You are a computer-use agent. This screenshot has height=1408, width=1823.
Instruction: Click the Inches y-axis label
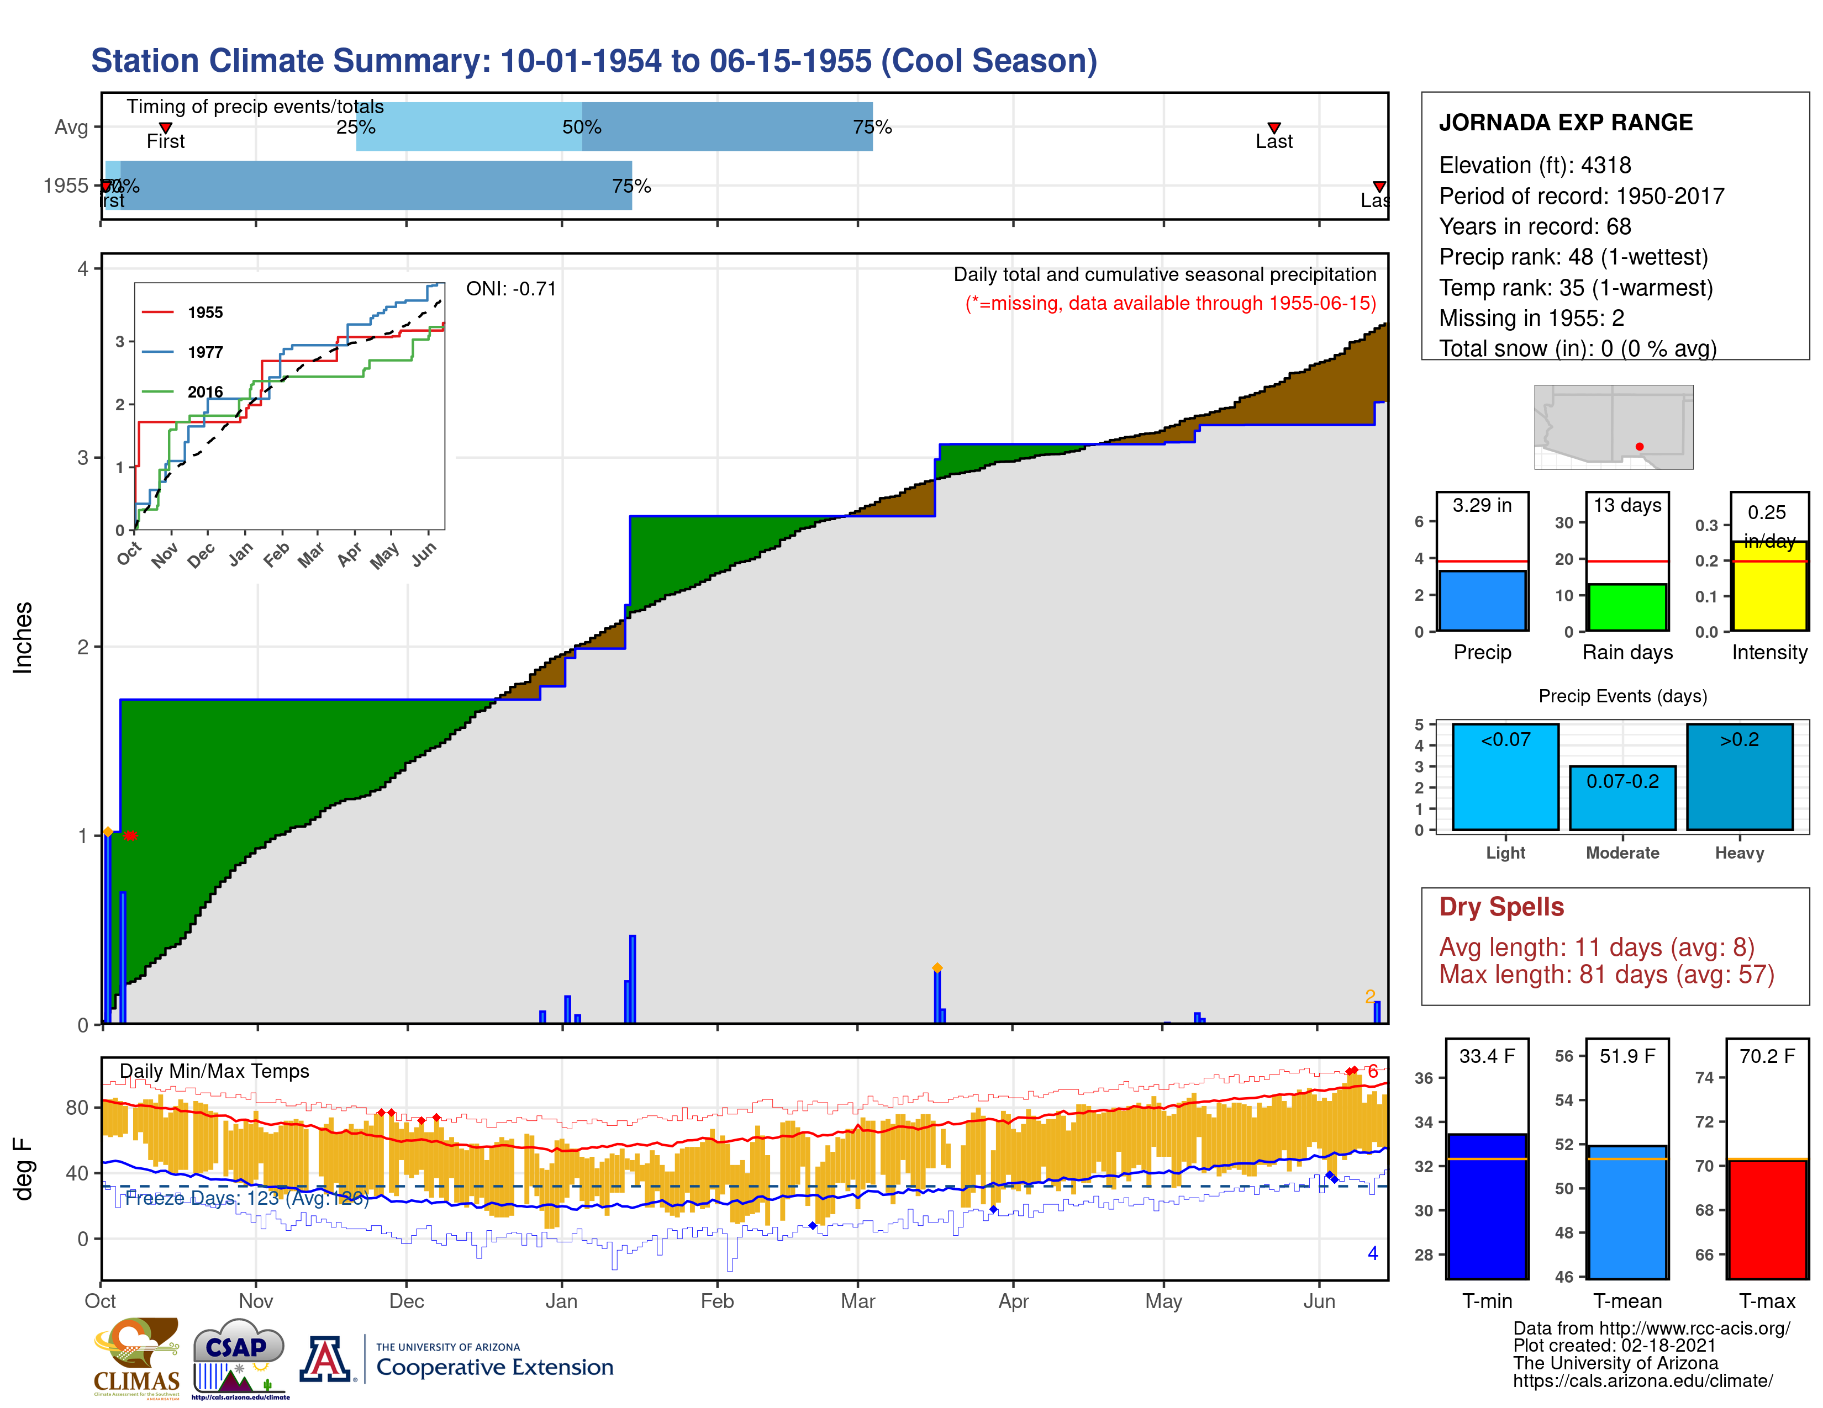click(23, 638)
